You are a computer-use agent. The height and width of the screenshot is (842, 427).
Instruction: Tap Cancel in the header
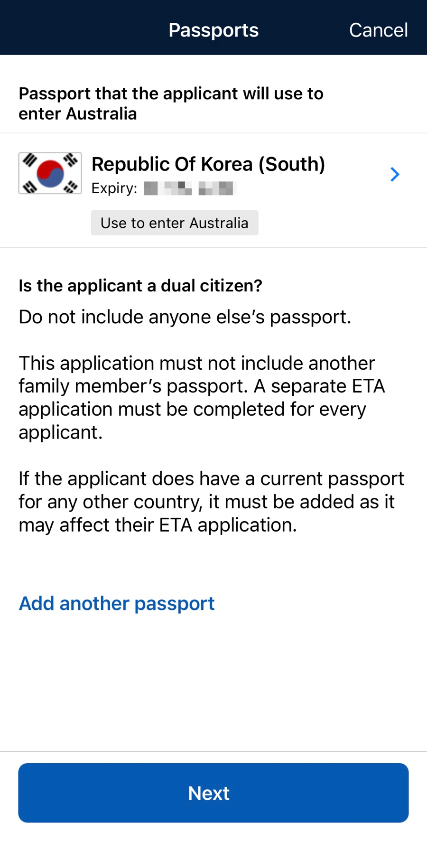tap(378, 30)
